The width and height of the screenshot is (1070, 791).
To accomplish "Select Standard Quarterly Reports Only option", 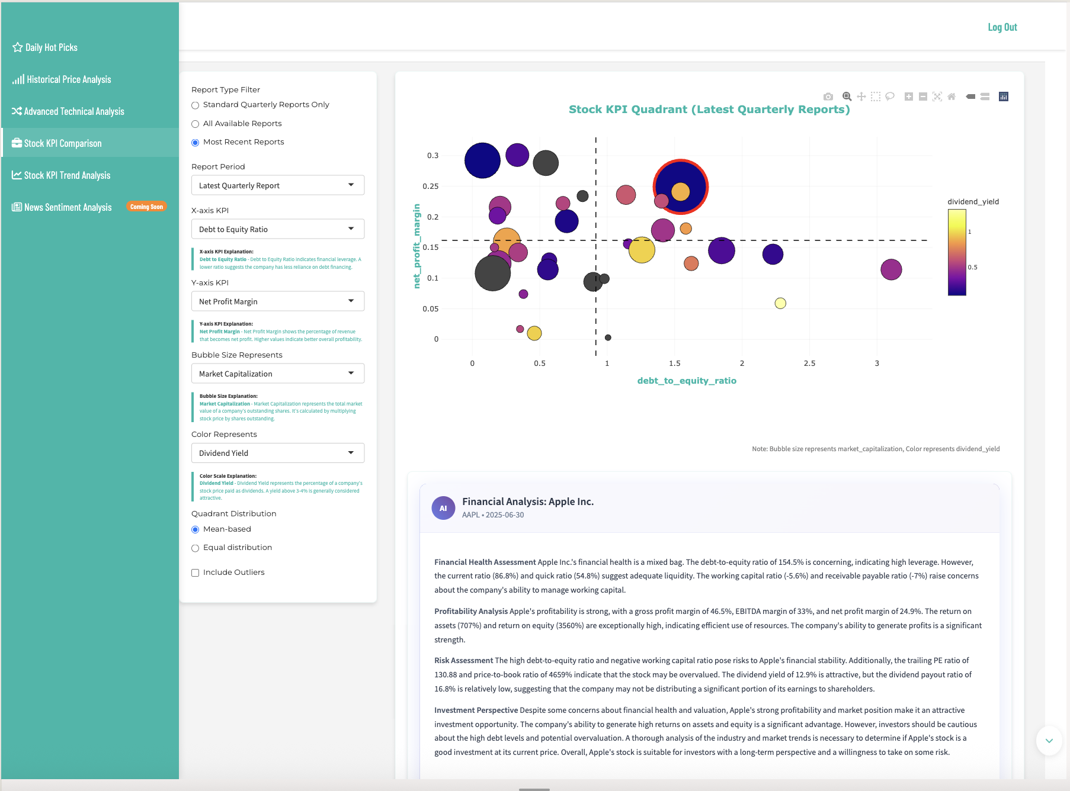I will click(196, 105).
